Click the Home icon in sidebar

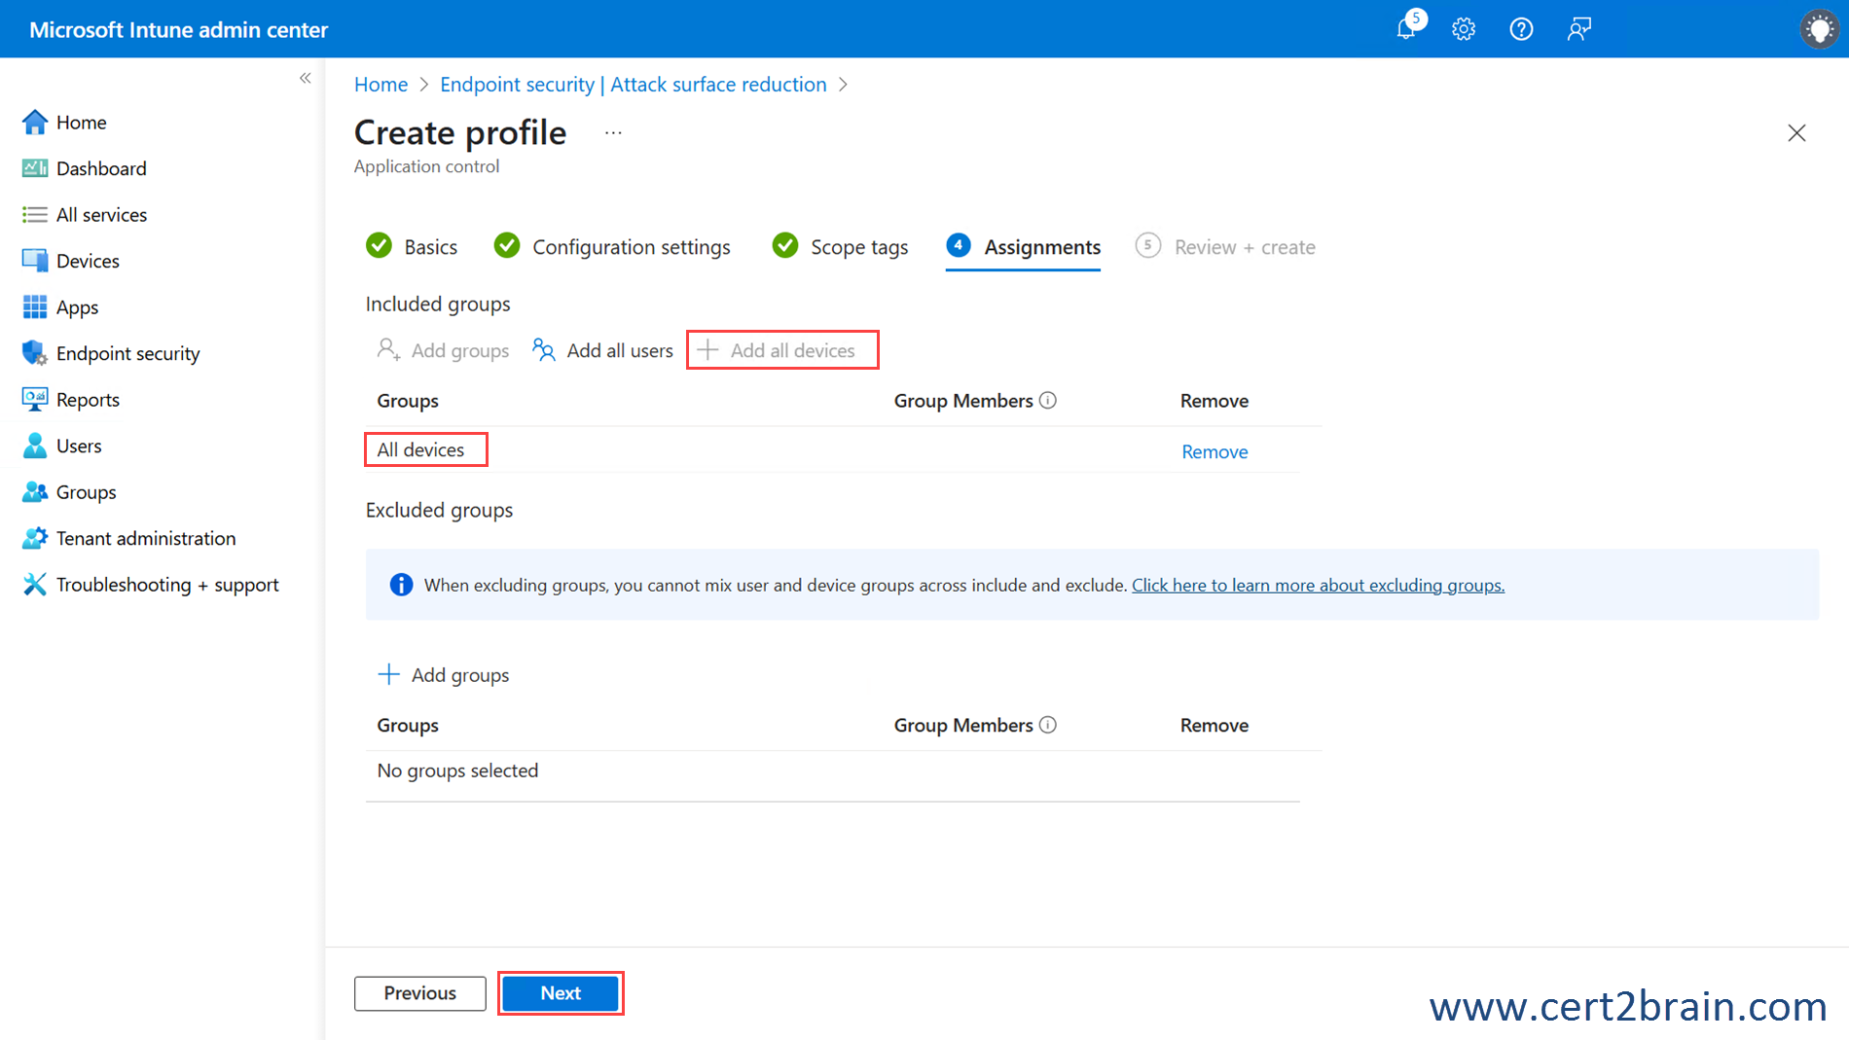click(x=35, y=122)
